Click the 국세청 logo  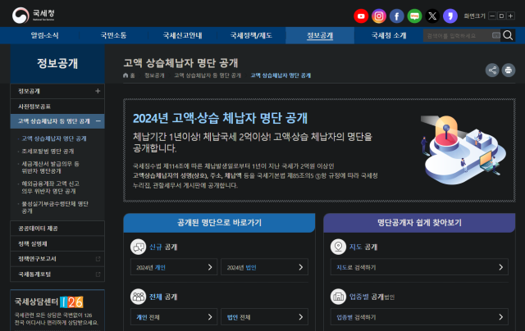tap(33, 16)
